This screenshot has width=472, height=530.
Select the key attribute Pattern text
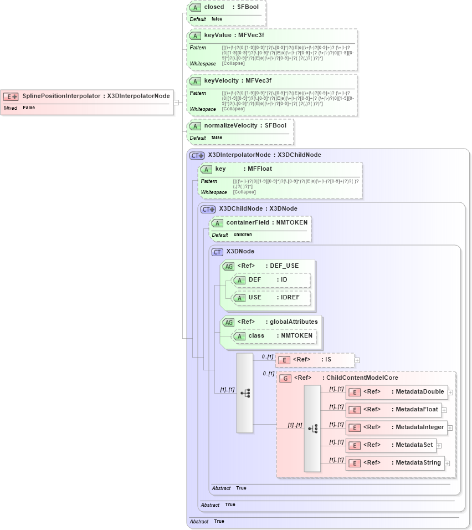coord(296,184)
